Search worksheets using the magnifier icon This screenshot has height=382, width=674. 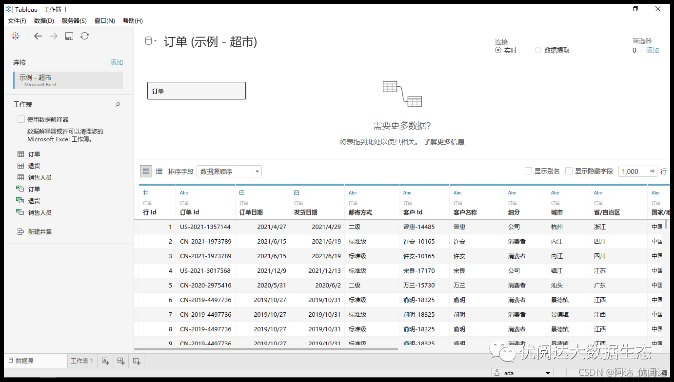(118, 104)
